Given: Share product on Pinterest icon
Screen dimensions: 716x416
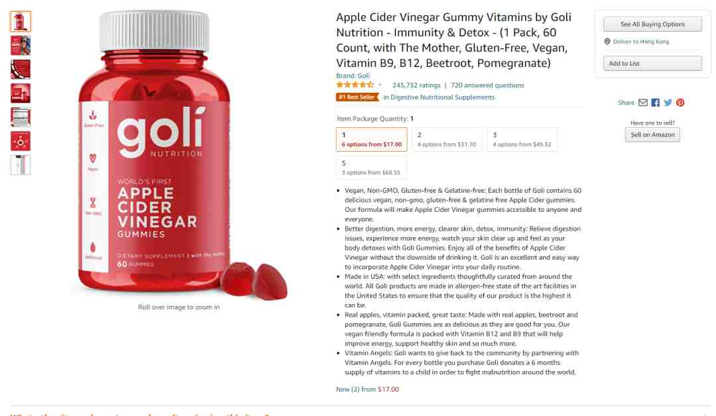Looking at the screenshot, I should point(680,103).
